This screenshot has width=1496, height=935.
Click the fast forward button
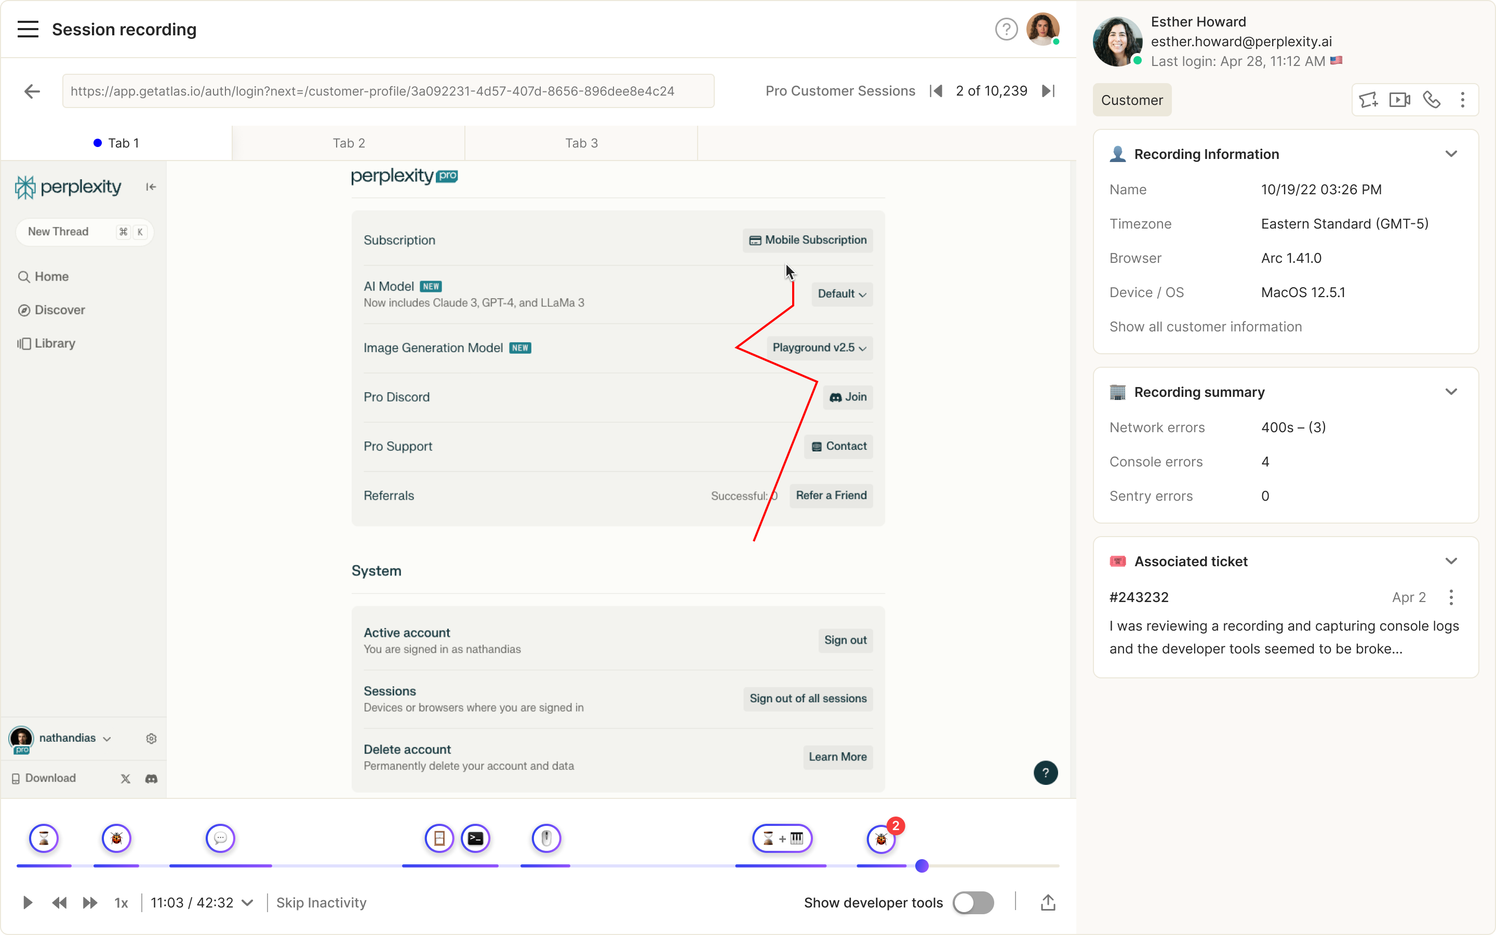click(x=90, y=902)
